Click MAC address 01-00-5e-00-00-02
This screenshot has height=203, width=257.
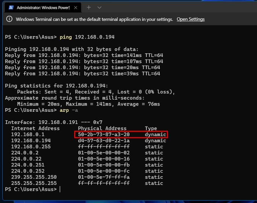104,153
